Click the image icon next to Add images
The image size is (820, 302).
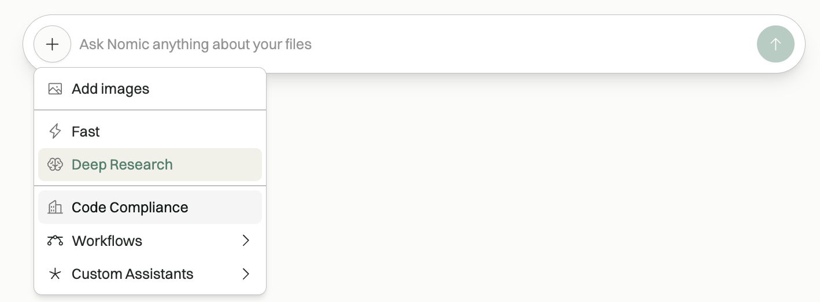tap(55, 89)
